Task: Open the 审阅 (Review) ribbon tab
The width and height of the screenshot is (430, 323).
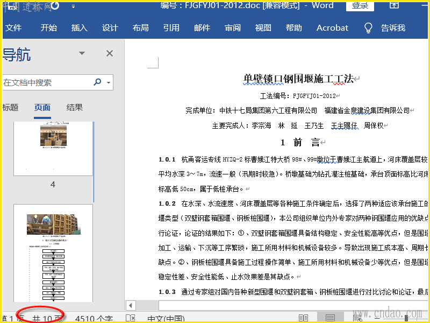Action: pyautogui.click(x=233, y=28)
